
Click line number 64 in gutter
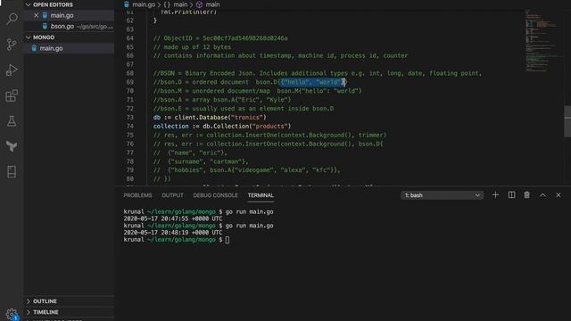130,38
